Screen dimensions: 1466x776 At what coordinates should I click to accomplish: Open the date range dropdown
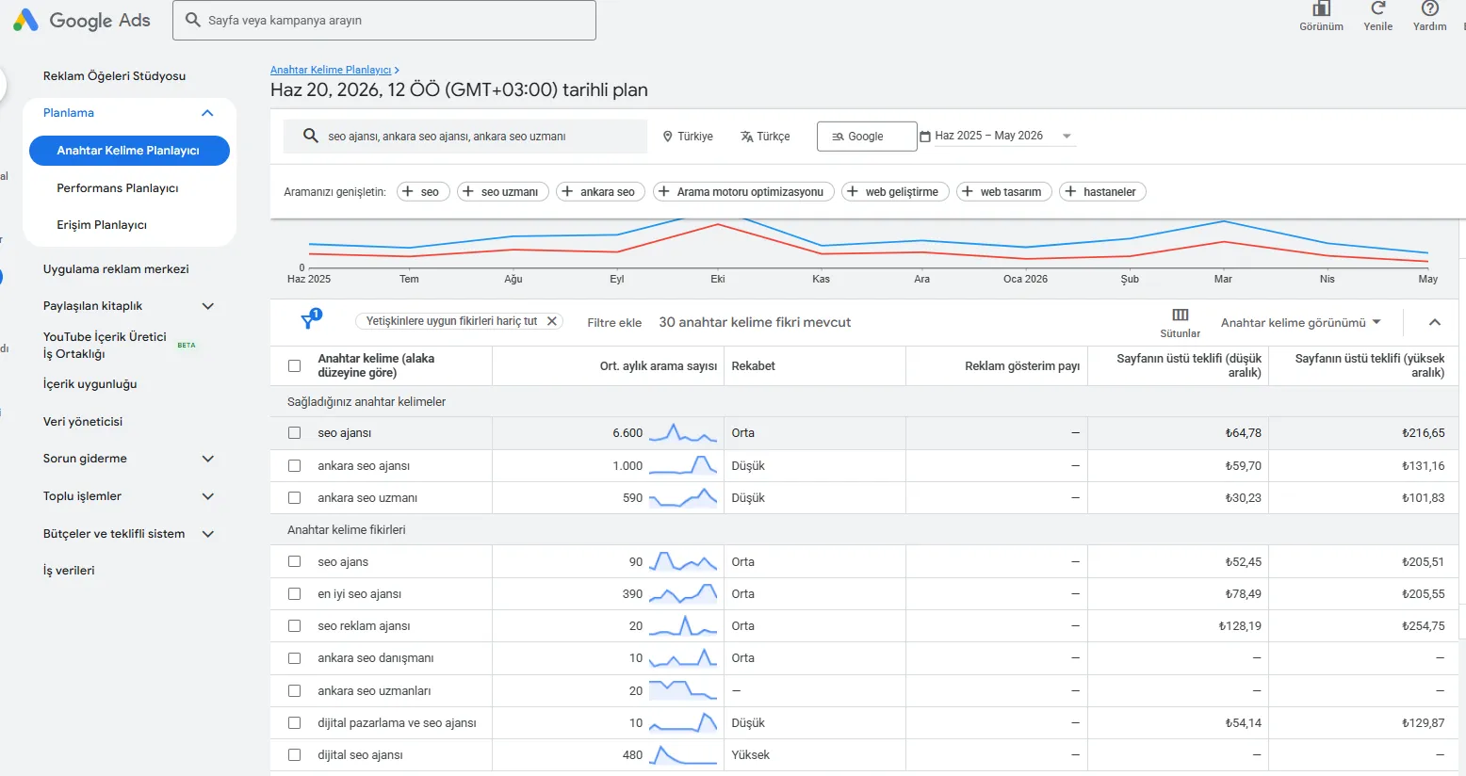pyautogui.click(x=1067, y=137)
